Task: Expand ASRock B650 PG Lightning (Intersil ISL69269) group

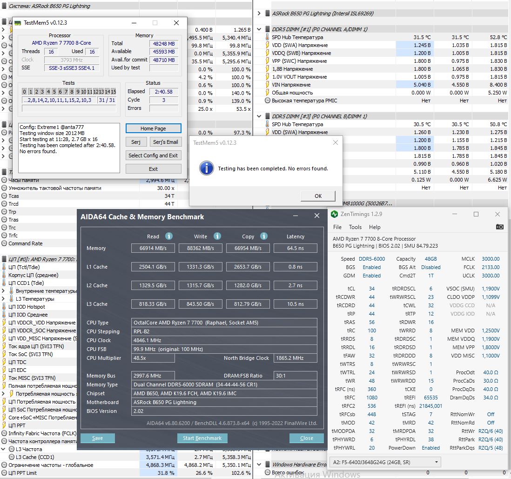Action: pyautogui.click(x=259, y=13)
